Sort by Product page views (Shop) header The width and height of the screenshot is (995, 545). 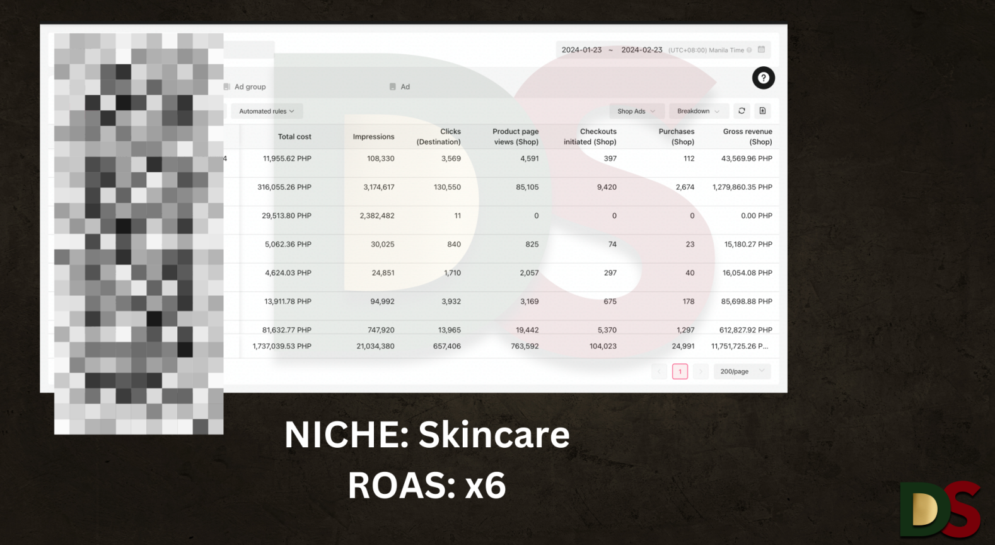pos(516,136)
